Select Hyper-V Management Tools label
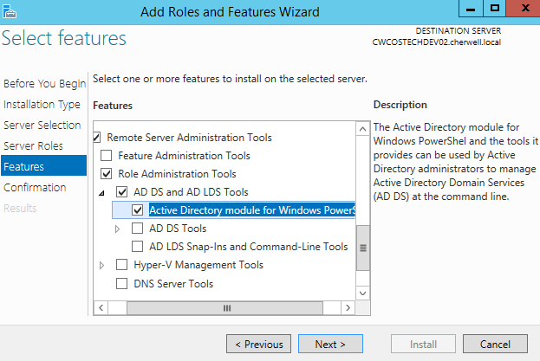 198,265
